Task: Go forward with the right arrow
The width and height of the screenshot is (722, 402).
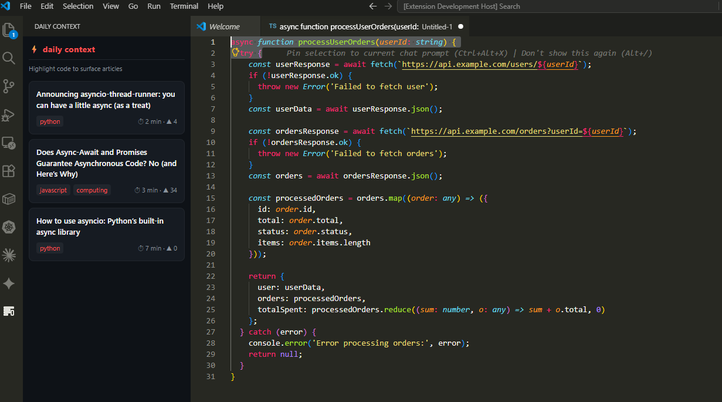Action: (x=388, y=6)
